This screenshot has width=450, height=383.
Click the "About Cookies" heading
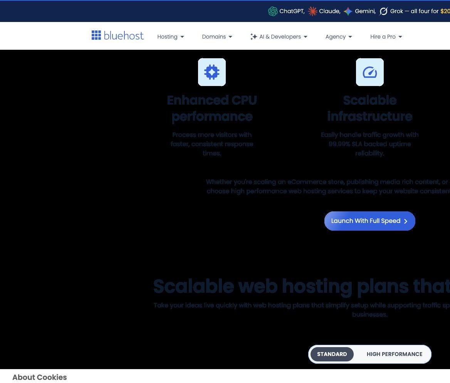point(40,377)
